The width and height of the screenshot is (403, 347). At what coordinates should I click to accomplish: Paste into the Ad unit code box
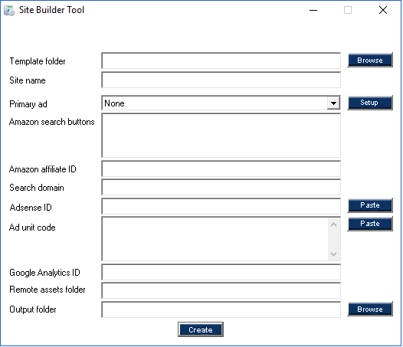370,224
